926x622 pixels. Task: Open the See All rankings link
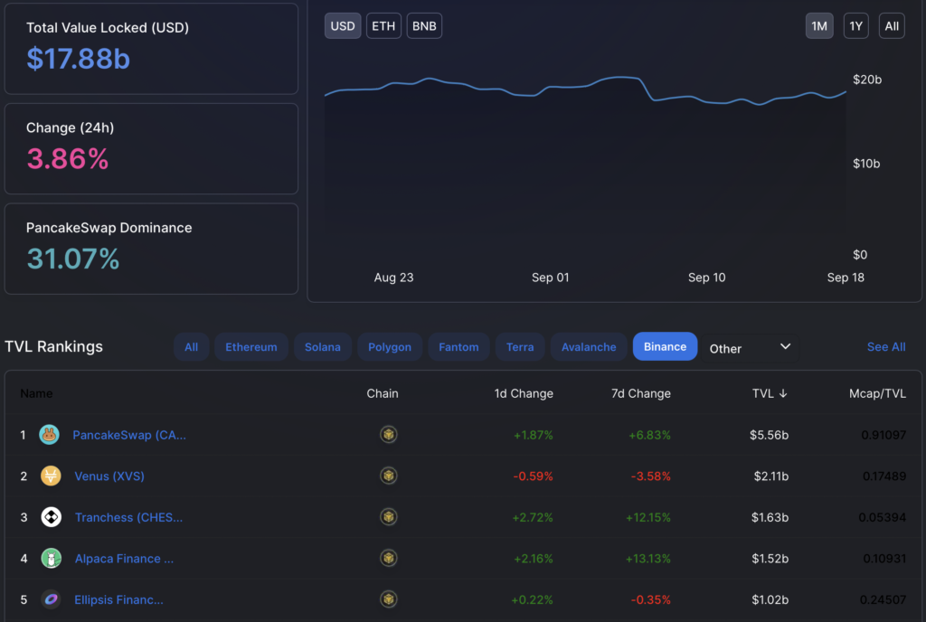pos(886,346)
